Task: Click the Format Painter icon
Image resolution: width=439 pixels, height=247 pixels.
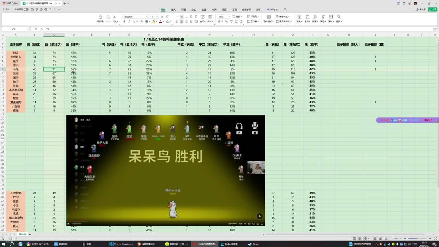Action: click(x=100, y=17)
